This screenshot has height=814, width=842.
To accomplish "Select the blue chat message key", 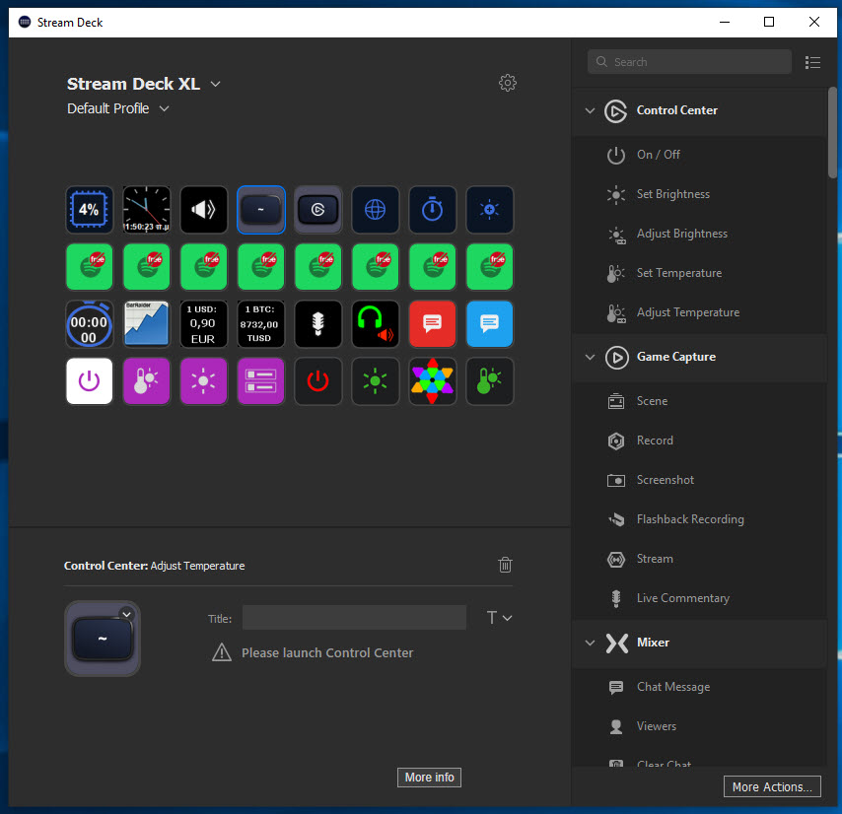I will pos(490,323).
